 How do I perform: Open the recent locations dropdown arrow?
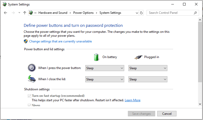click(x=19, y=13)
